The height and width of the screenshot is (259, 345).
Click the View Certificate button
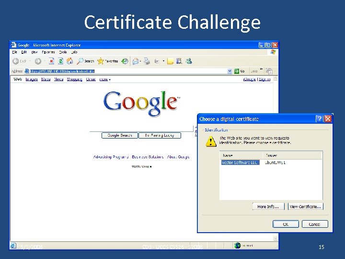point(305,207)
